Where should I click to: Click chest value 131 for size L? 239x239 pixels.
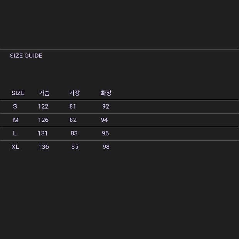click(x=43, y=133)
